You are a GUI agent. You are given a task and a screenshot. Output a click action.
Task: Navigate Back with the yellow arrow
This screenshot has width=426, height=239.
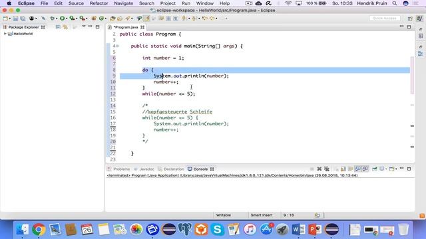(212, 19)
